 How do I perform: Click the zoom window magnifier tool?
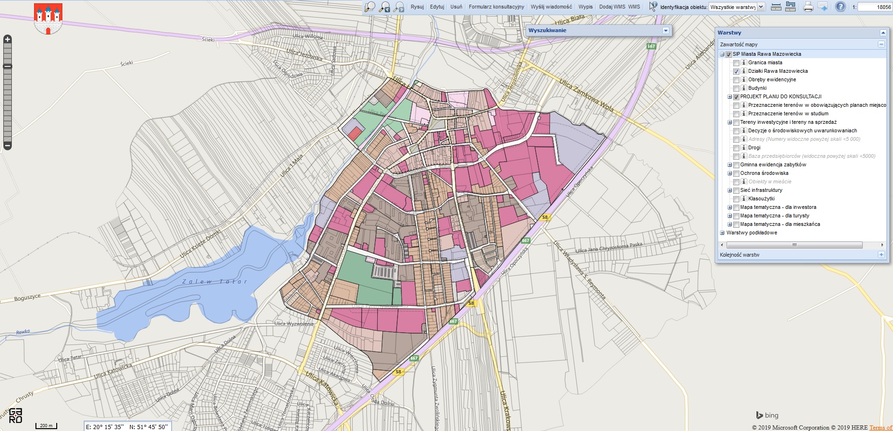coord(370,7)
